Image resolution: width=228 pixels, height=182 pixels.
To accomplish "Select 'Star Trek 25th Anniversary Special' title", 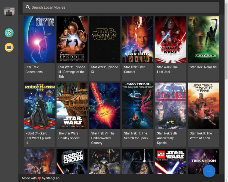I will pos(167,138).
